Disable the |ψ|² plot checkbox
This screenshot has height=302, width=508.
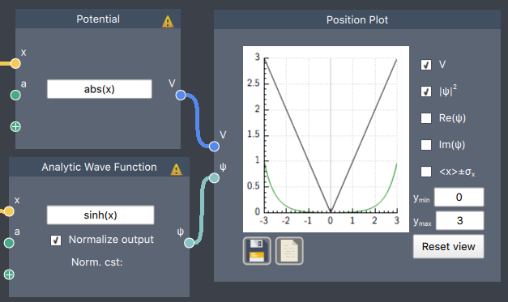click(426, 91)
